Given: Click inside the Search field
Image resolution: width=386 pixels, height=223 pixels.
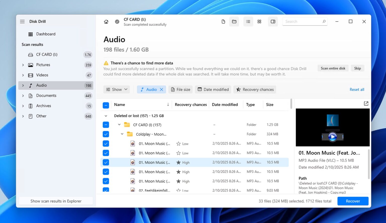Looking at the screenshot, I should 302,21.
